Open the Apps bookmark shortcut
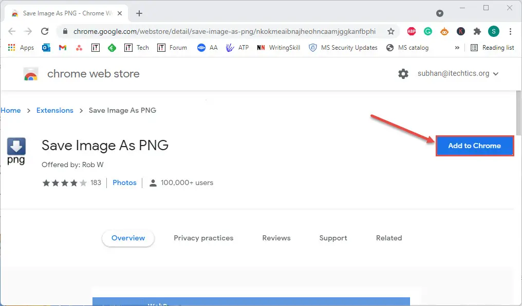This screenshot has height=306, width=522. pyautogui.click(x=21, y=48)
